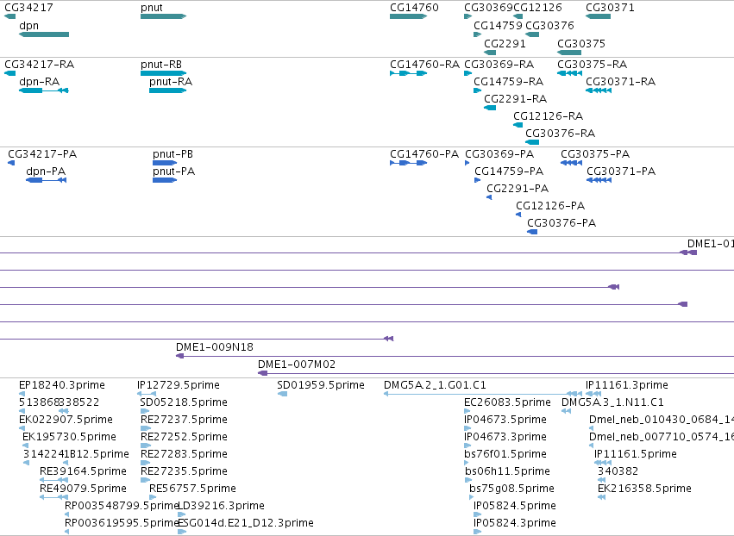Screen dimensions: 734x536
Task: Click the CG30371-RA transcript label
Action: (621, 82)
